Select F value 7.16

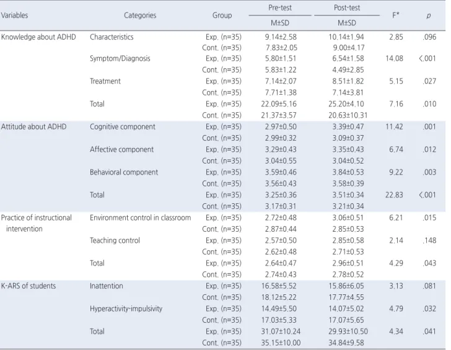[x=396, y=104]
